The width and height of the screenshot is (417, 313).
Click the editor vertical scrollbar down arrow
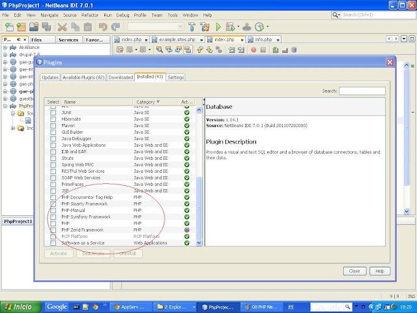pos(407,211)
